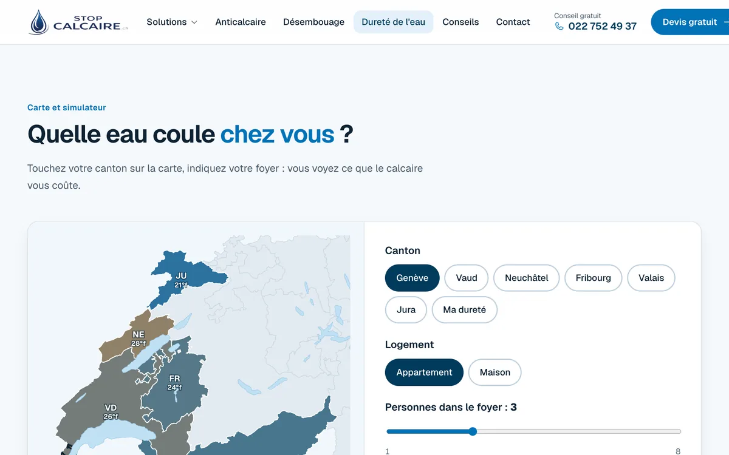Click the Personnes dans le foyer label
The height and width of the screenshot is (455, 729).
[451, 407]
